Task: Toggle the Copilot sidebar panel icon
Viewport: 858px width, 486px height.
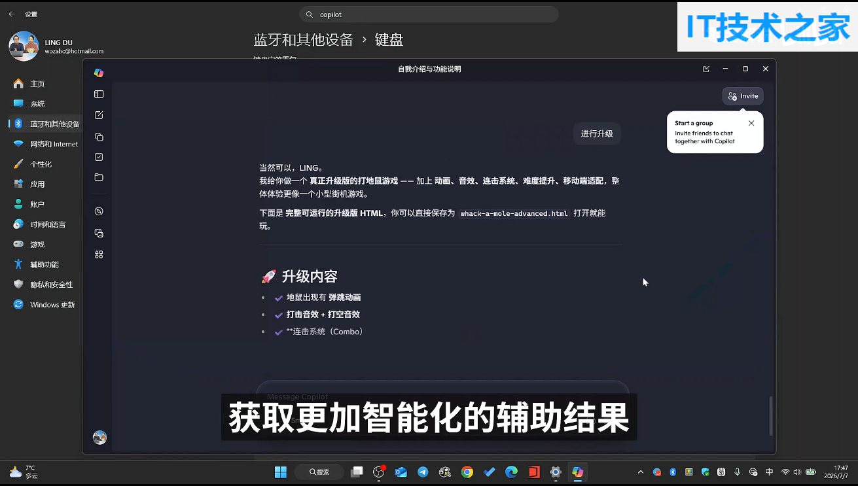Action: pos(99,94)
